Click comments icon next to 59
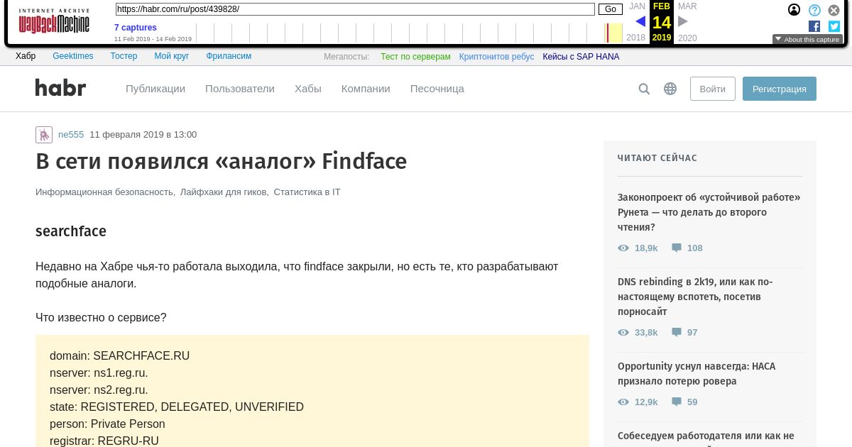Viewport: 852px width, 447px height. pyautogui.click(x=677, y=402)
